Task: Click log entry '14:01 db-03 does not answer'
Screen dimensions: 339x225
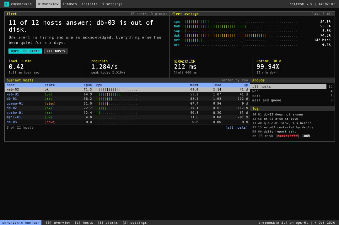Action: click(x=278, y=115)
